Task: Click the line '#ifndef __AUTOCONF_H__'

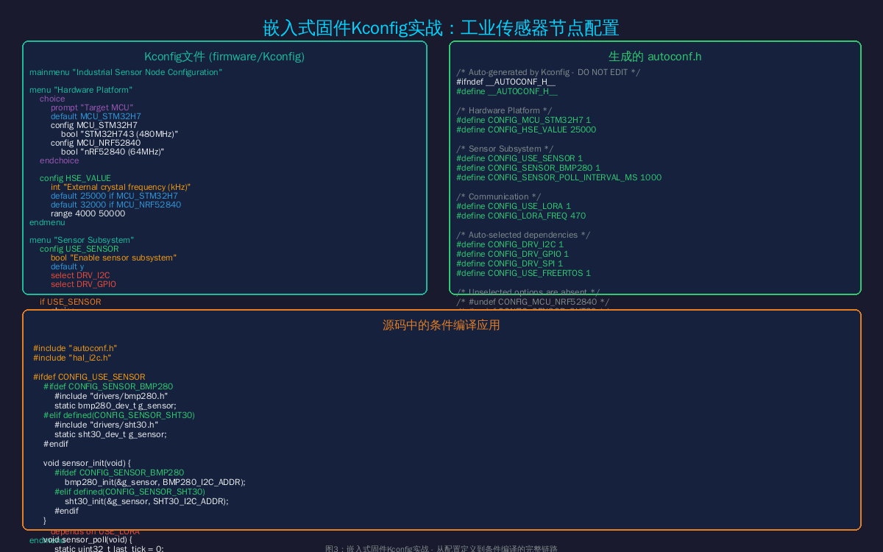Action: (506, 82)
